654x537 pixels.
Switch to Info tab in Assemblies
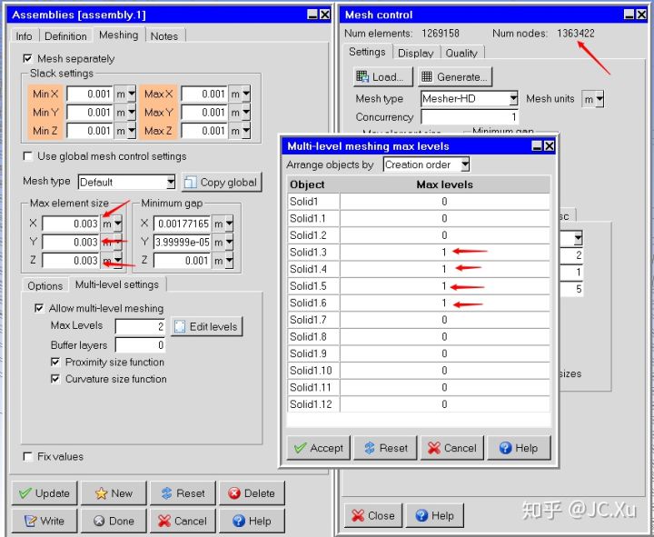click(24, 36)
